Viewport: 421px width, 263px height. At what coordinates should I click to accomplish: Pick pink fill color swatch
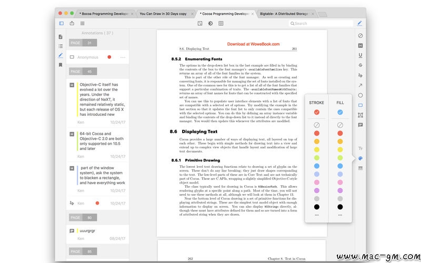tap(340, 183)
